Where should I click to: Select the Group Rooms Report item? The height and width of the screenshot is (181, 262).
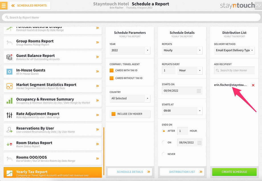pyautogui.click(x=53, y=42)
